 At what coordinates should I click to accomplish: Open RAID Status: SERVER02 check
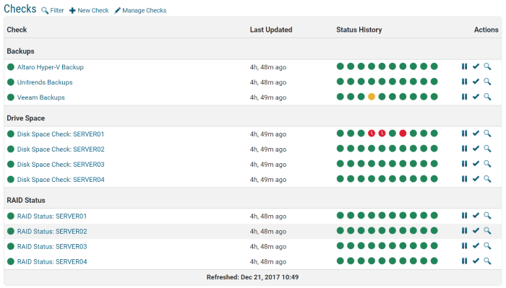click(52, 231)
